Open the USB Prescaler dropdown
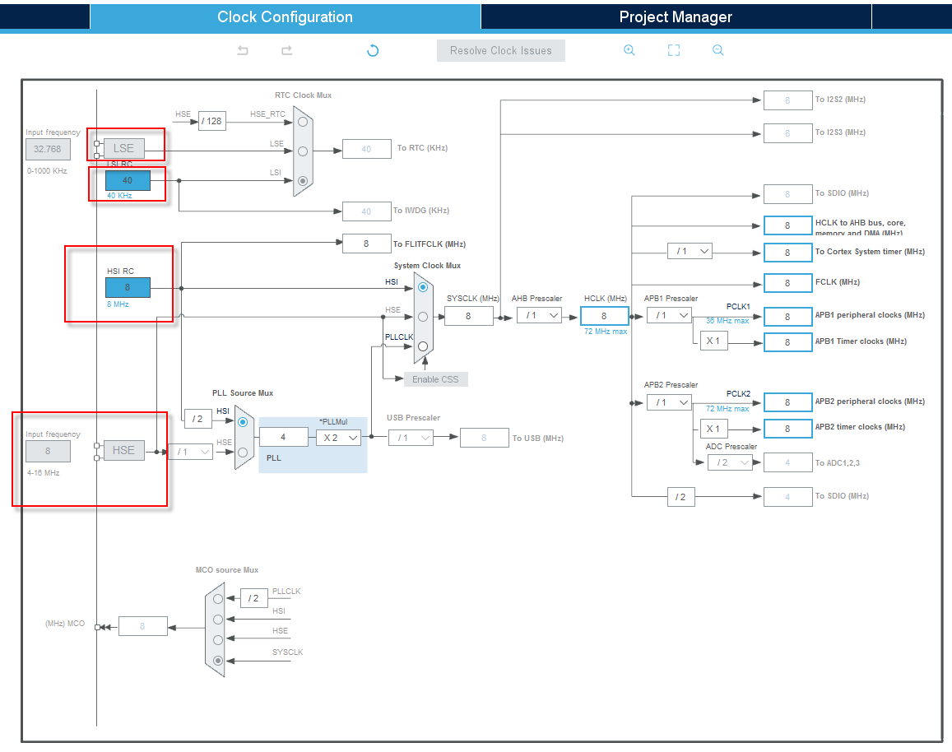952x752 pixels. pos(411,438)
